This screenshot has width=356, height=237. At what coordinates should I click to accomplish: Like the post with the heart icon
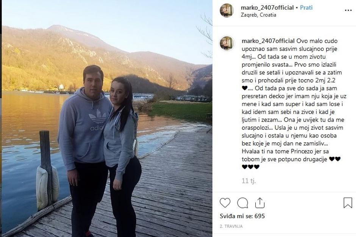click(x=225, y=203)
